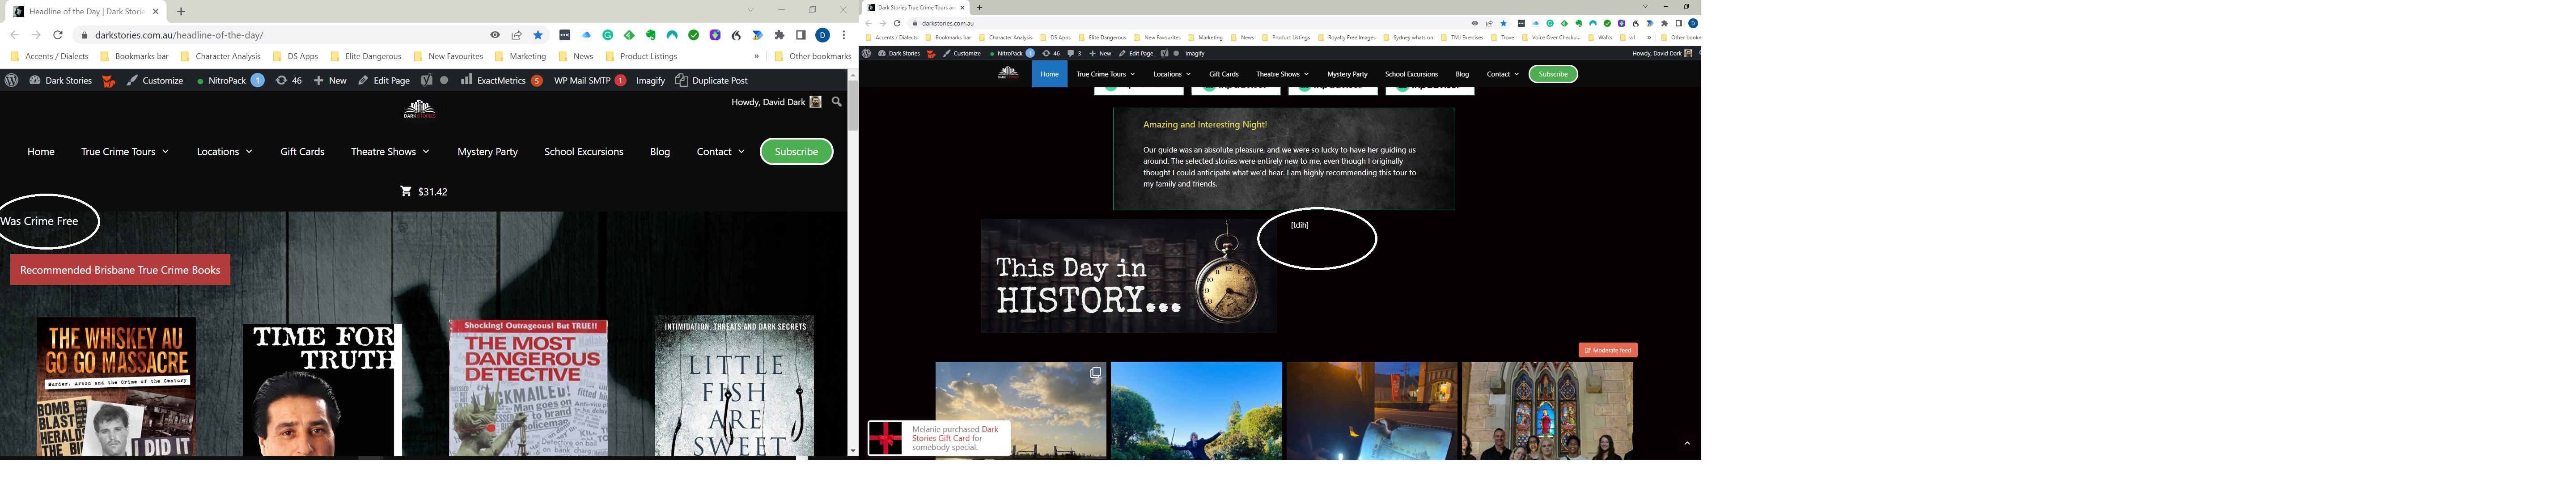Image resolution: width=2576 pixels, height=483 pixels.
Task: Toggle the Chrome side panel icon
Action: (x=801, y=35)
